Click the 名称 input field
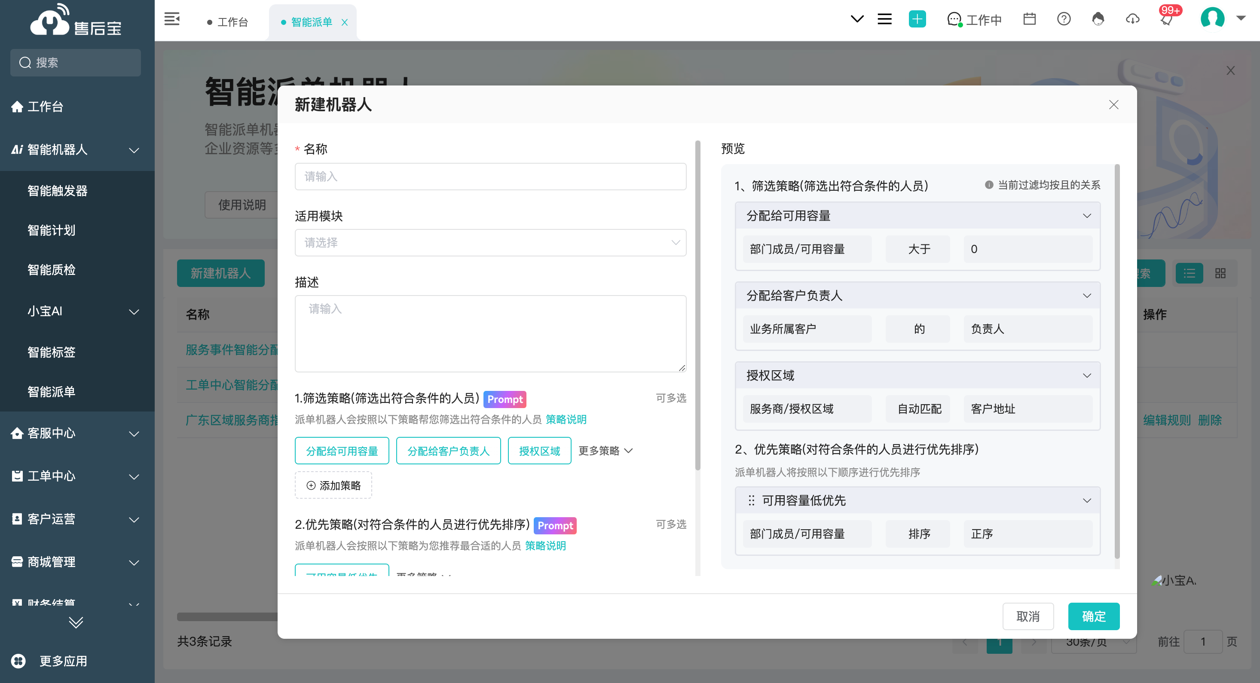This screenshot has height=683, width=1260. 490,177
